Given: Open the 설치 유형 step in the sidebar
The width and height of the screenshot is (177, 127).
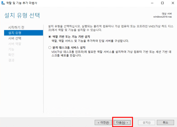Looking at the screenshot, I should coord(24,33).
